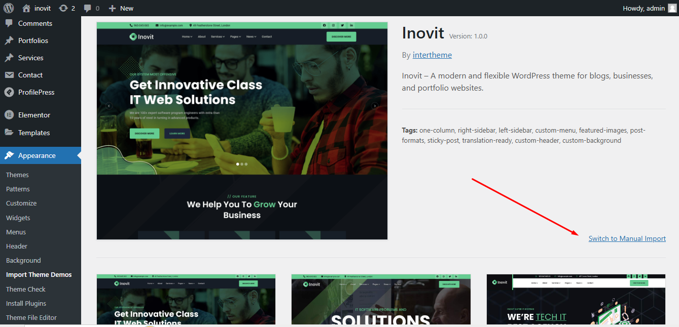Image resolution: width=679 pixels, height=327 pixels.
Task: Select the first demo thumbnail with Get Innovative Class
Action: pyautogui.click(x=186, y=299)
